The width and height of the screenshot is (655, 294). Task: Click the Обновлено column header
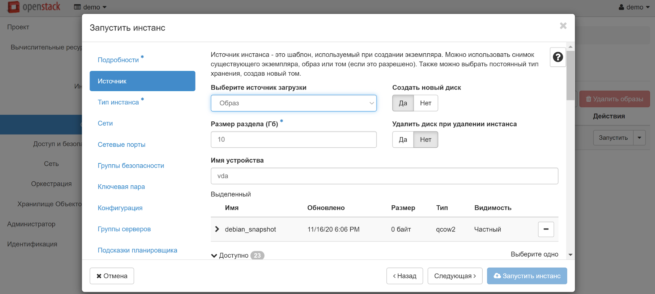tap(326, 208)
